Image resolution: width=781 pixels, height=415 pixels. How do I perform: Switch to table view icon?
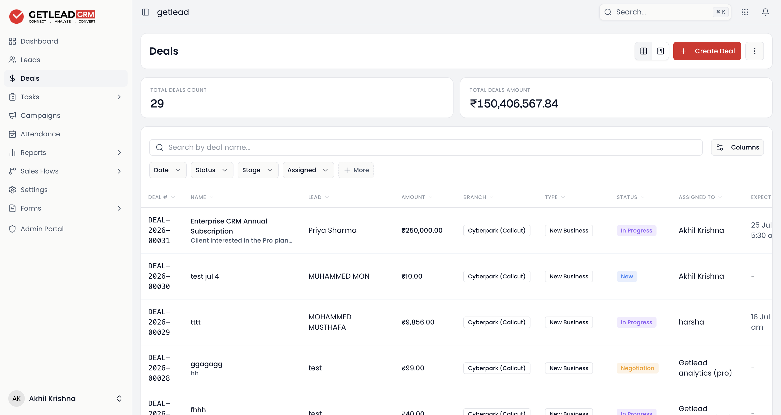(x=643, y=51)
